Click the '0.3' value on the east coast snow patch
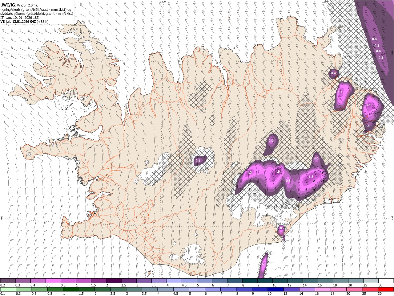394x296 pixels. [x=367, y=126]
